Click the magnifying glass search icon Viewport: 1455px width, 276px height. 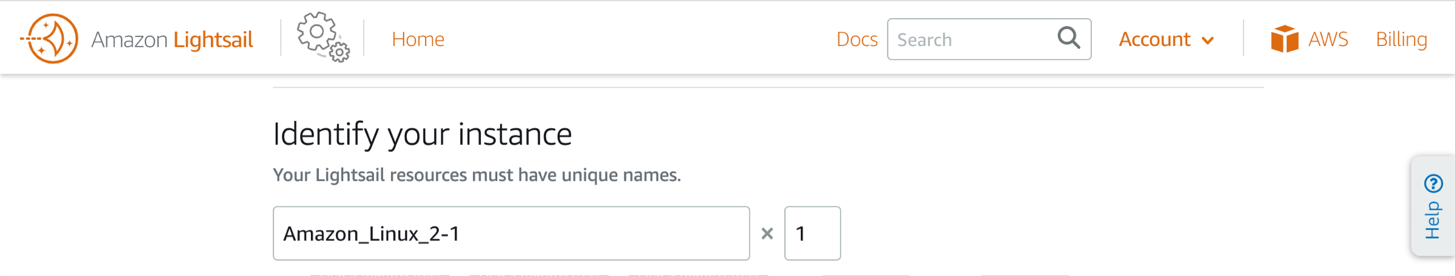click(1069, 38)
